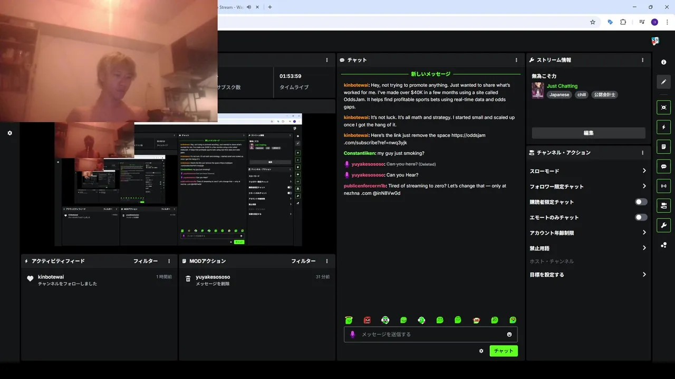This screenshot has width=675, height=379.
Task: Toggle the document panel icon in the sidebar
Action: coord(663,146)
